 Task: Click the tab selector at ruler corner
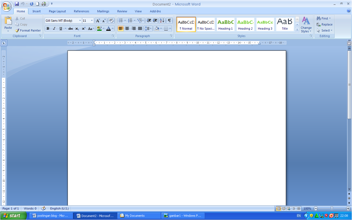pyautogui.click(x=4, y=43)
